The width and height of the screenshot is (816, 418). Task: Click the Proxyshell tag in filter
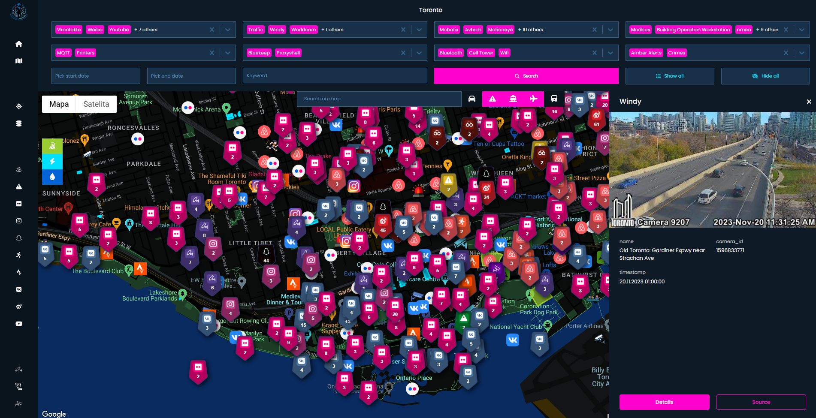pyautogui.click(x=288, y=53)
